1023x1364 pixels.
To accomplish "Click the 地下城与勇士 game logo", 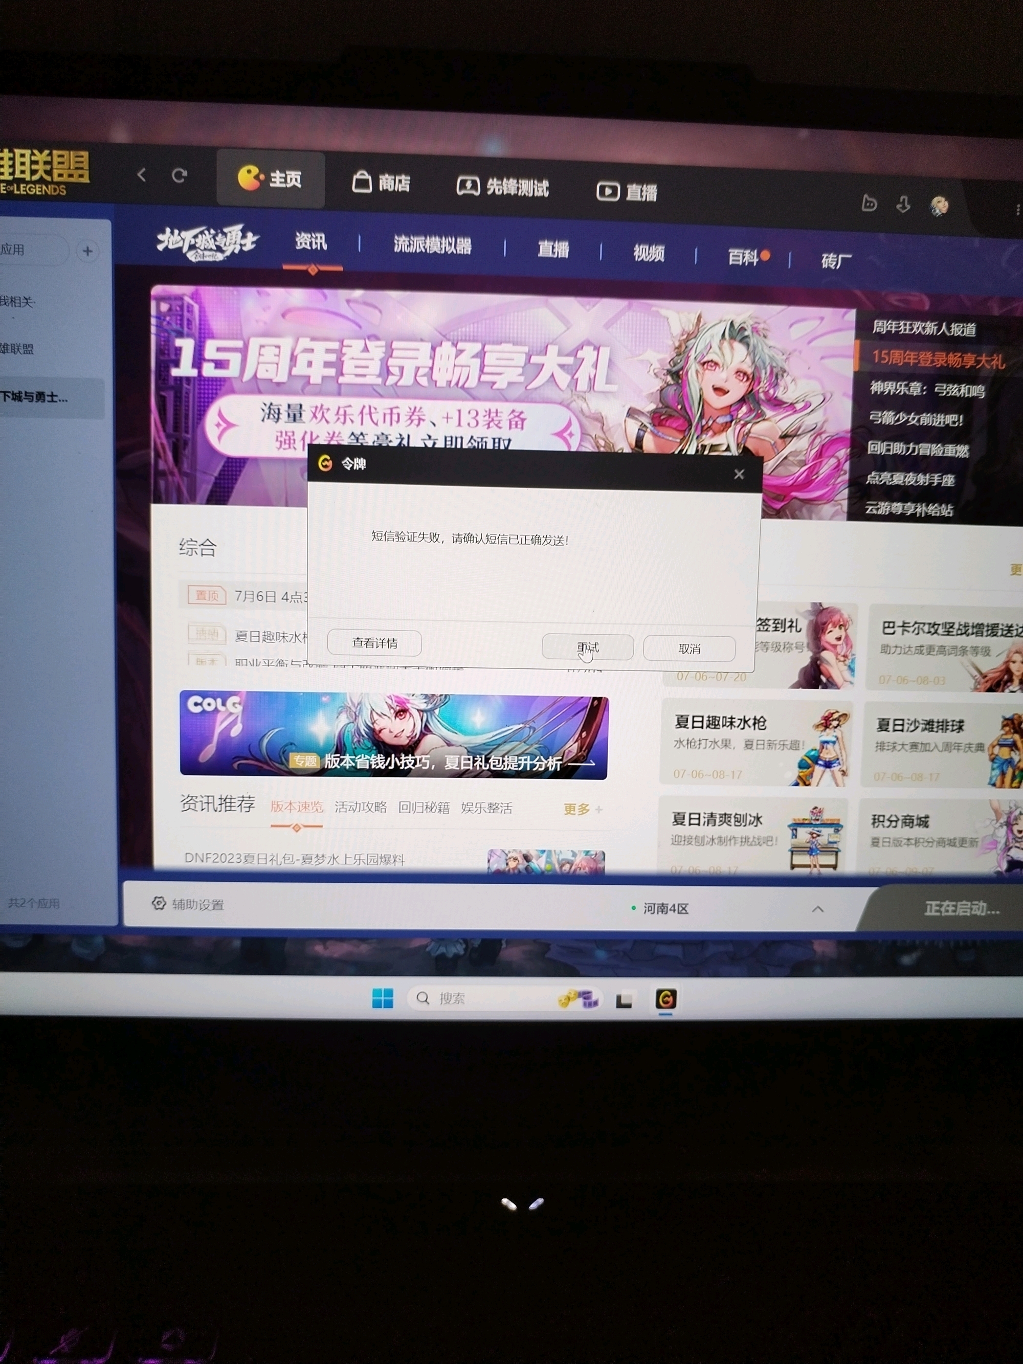I will tap(208, 242).
